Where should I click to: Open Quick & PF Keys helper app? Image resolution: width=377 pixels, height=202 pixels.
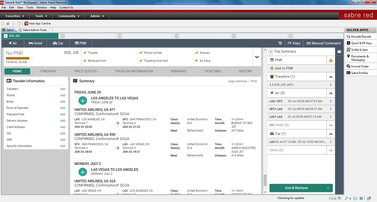(x=361, y=43)
